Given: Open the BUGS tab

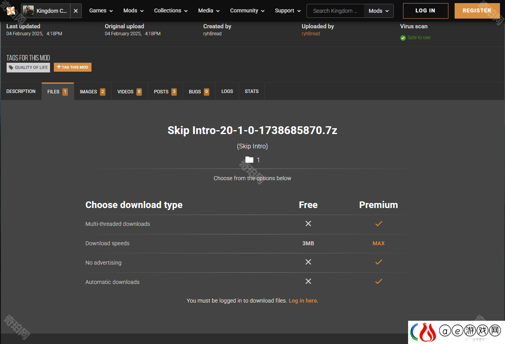Looking at the screenshot, I should (199, 91).
